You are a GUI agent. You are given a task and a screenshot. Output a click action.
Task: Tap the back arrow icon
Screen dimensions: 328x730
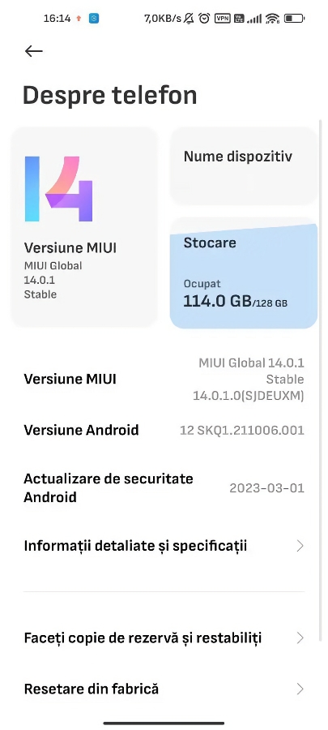[x=34, y=51]
